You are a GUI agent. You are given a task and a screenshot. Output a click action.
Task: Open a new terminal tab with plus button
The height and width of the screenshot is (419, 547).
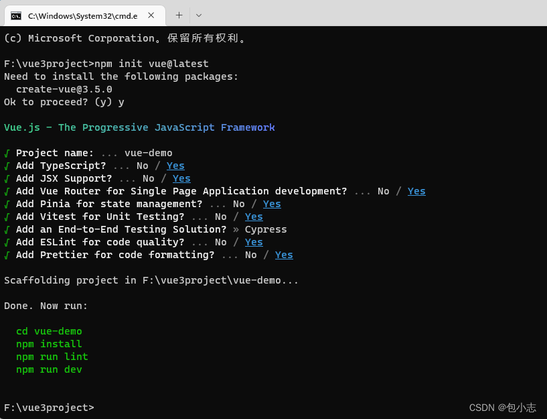[x=179, y=15]
